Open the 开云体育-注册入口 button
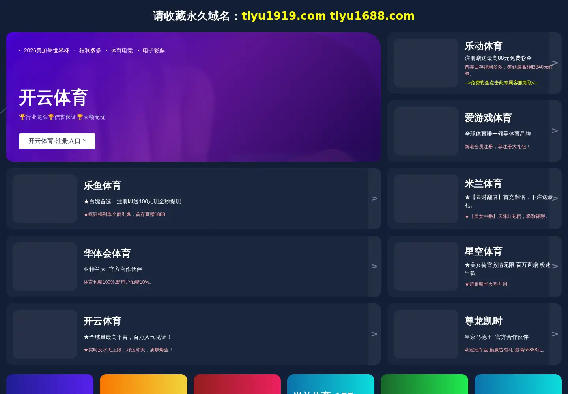 pyautogui.click(x=57, y=141)
